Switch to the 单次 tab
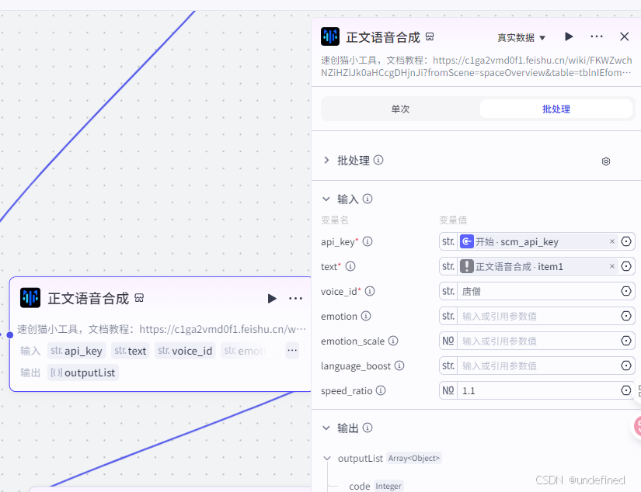 tap(400, 109)
